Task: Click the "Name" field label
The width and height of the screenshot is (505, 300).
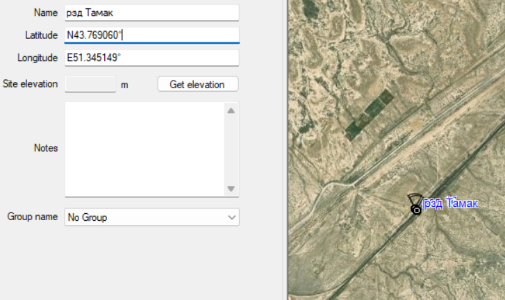Action: [46, 12]
